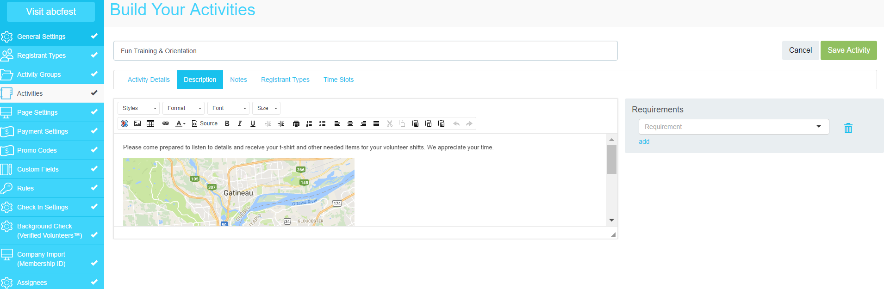This screenshot has height=289, width=884.
Task: Open the Activity Details tab
Action: tap(149, 80)
